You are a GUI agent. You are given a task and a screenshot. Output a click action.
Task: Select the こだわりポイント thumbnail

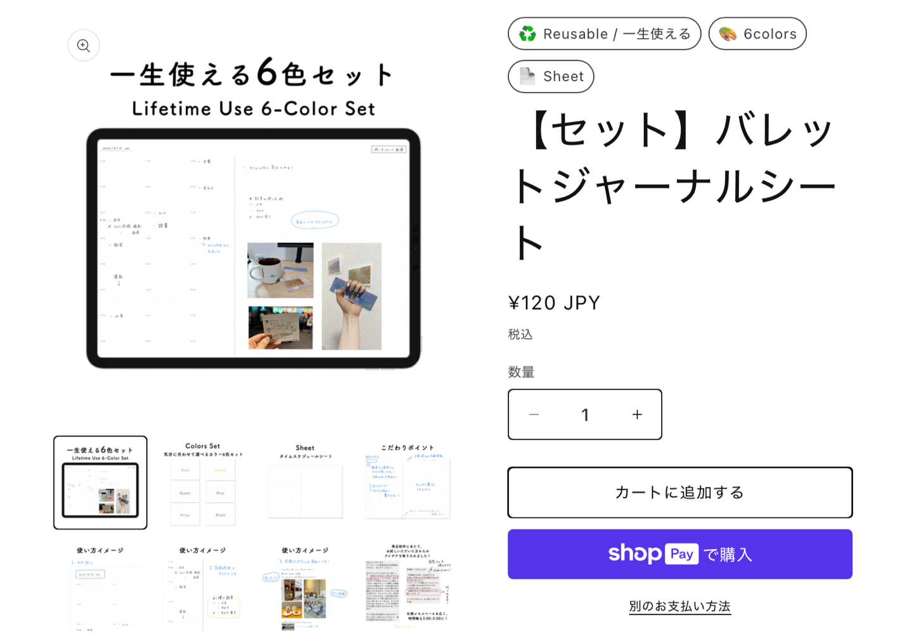[x=408, y=482]
